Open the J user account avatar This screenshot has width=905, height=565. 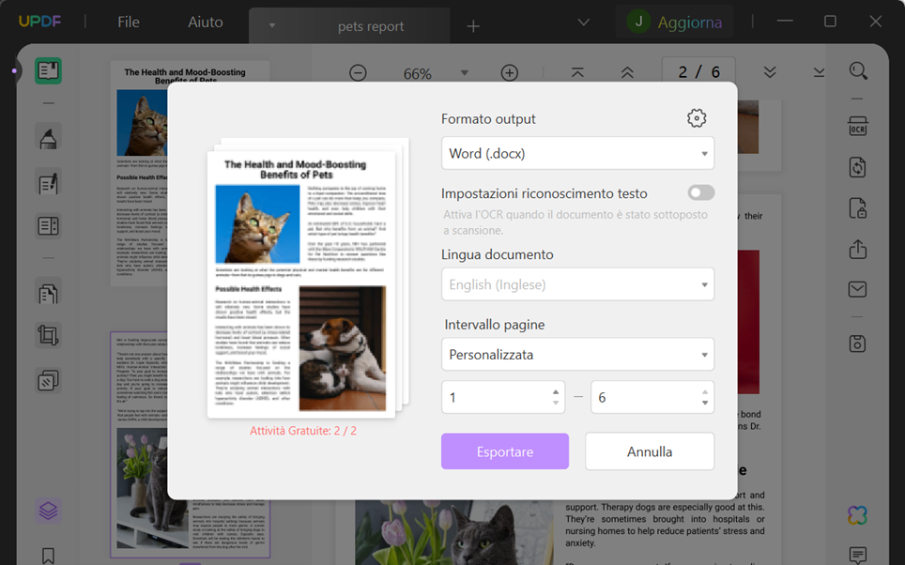(x=638, y=22)
